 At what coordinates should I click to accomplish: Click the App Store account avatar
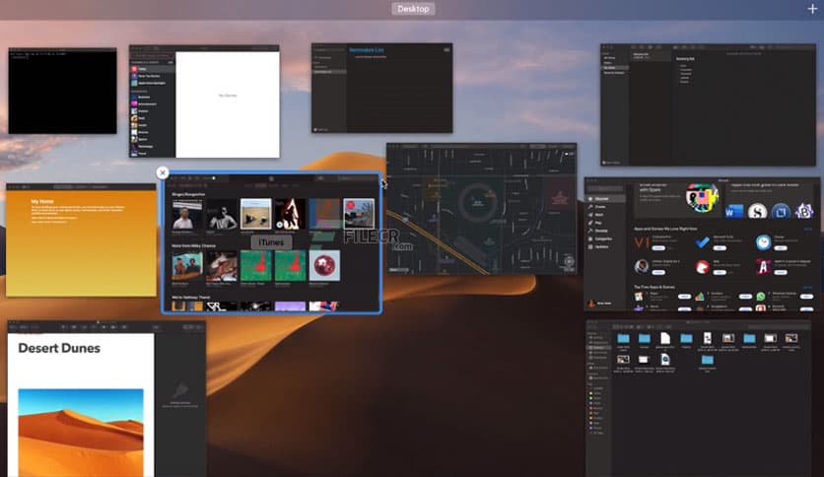pos(591,304)
